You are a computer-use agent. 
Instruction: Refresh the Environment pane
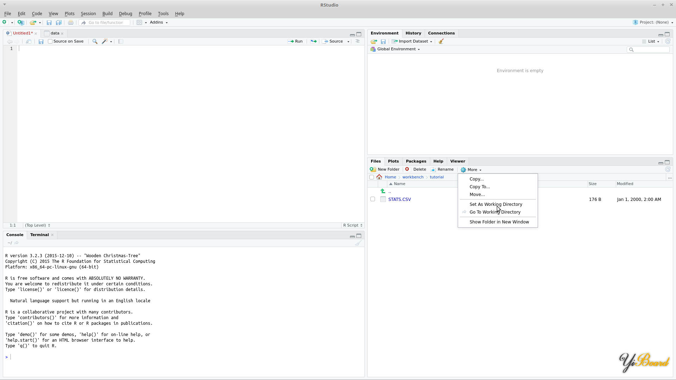(668, 41)
